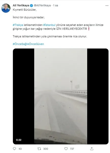
Task: Open the #ÖnceSağlıkÖnceGüven hashtag
Action: click(28, 44)
